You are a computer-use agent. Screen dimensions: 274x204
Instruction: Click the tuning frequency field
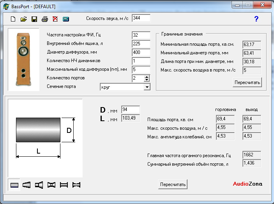tap(141, 35)
